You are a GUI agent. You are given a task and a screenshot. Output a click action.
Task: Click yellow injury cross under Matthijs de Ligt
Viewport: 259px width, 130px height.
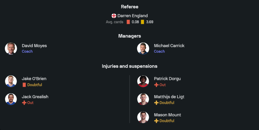156,103
